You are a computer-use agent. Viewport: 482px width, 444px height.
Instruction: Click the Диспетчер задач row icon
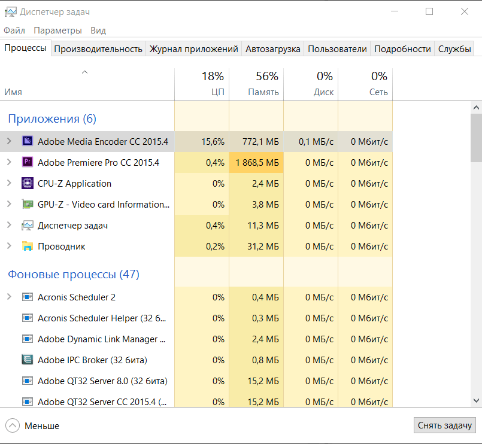pyautogui.click(x=28, y=226)
